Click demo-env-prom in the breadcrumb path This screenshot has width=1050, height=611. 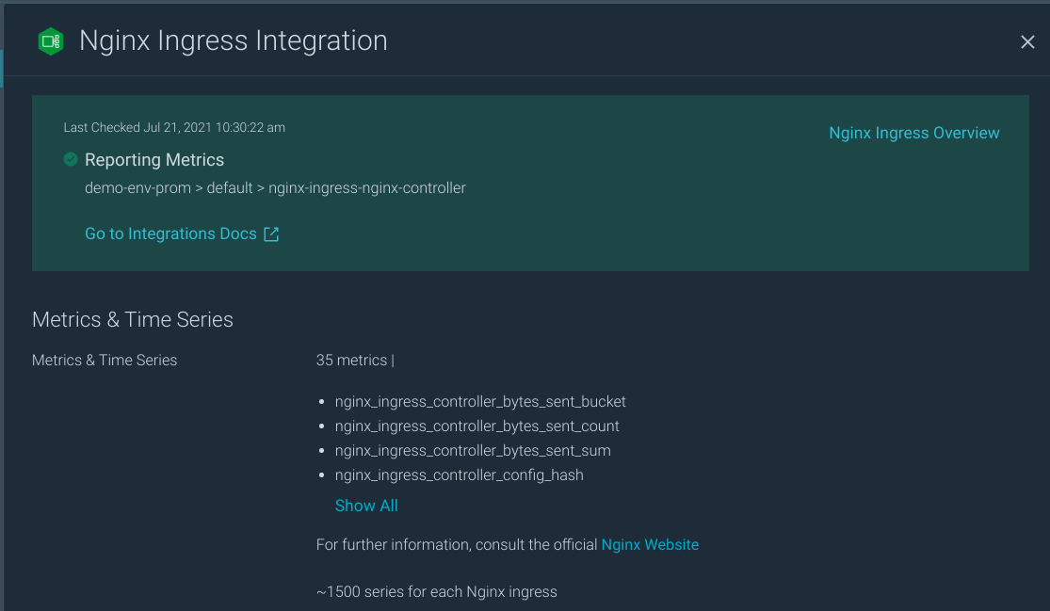click(137, 187)
